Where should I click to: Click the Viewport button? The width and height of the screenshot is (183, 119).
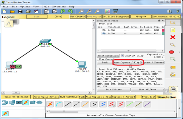[x=141, y=17]
